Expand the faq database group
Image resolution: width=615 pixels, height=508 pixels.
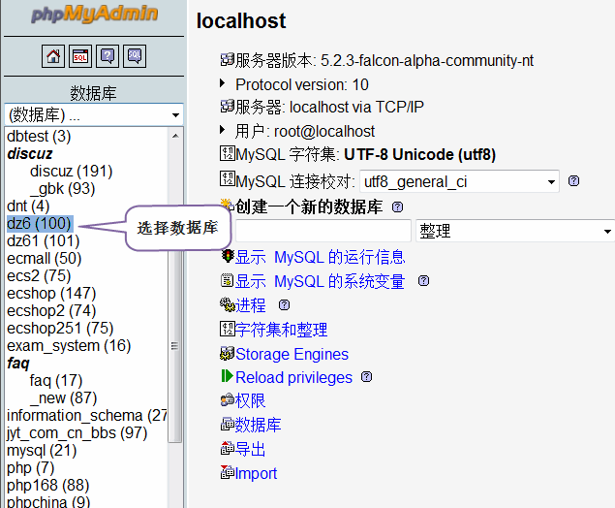tap(18, 364)
